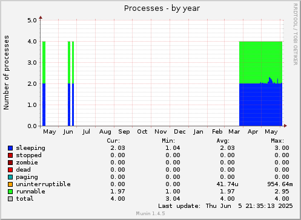
Task: Click the 'Processes - by year' title
Action: pyautogui.click(x=162, y=8)
